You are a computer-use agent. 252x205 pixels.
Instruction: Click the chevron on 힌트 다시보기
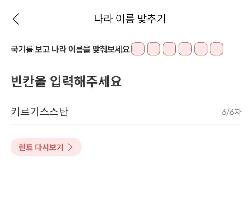click(x=70, y=147)
